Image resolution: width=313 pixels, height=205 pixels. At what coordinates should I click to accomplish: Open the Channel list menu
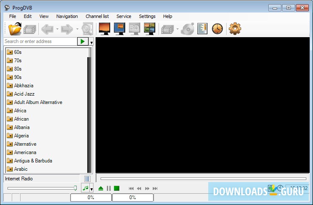[x=97, y=16]
